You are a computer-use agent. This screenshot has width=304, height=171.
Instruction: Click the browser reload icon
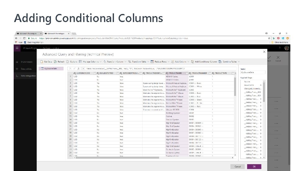[24, 38]
